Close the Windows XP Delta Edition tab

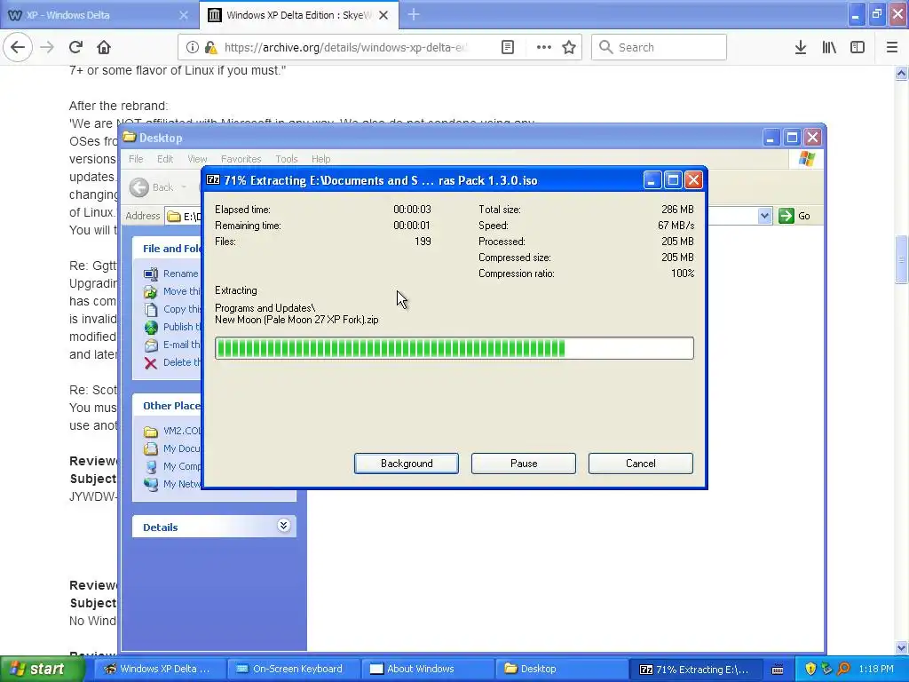coord(383,15)
